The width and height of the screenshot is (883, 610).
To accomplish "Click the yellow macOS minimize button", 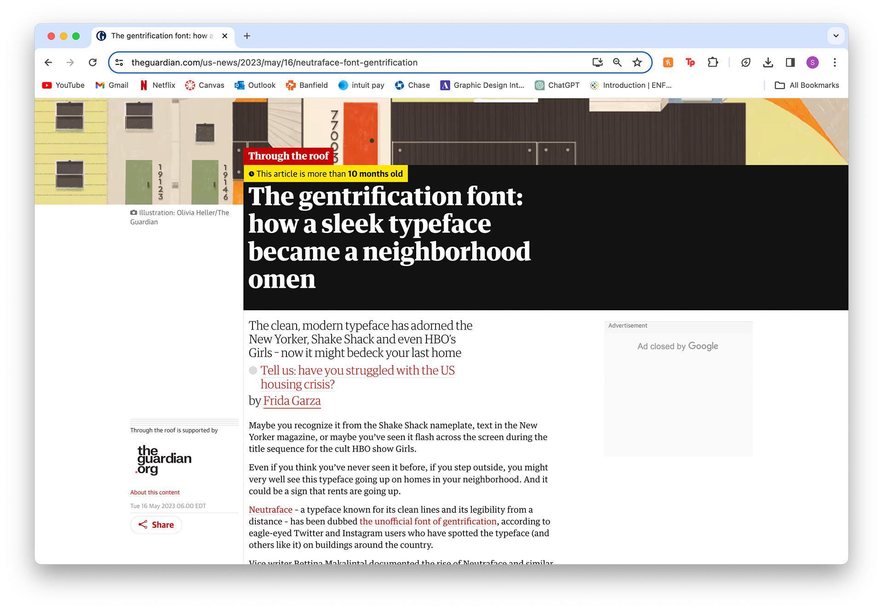I will click(x=64, y=36).
